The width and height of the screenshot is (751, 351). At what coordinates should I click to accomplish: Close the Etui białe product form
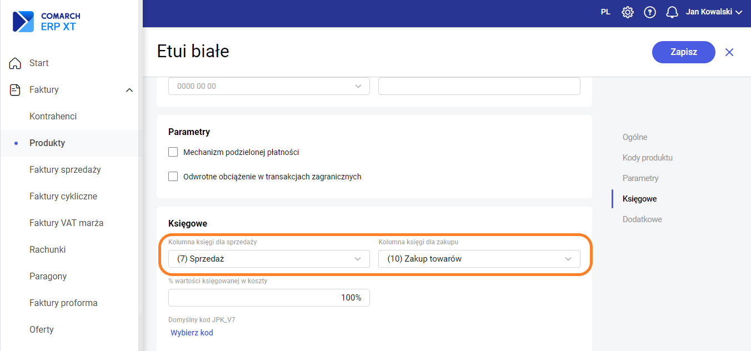[729, 52]
